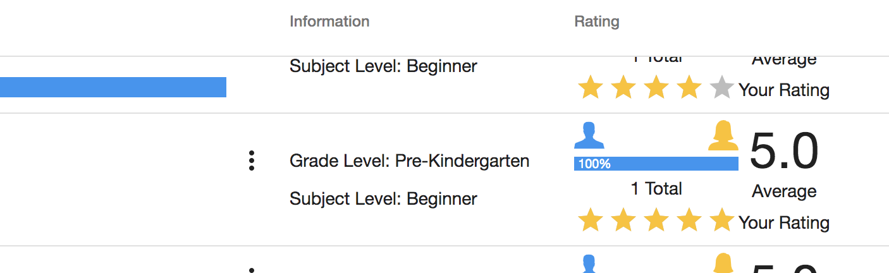Image resolution: width=889 pixels, height=273 pixels.
Task: Click the gray fifth star in the top row
Action: point(721,88)
